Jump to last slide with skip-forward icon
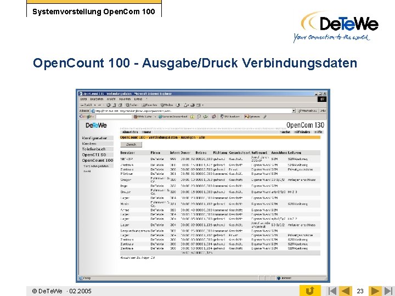Image resolution: width=395 pixels, height=296 pixels. [x=388, y=291]
